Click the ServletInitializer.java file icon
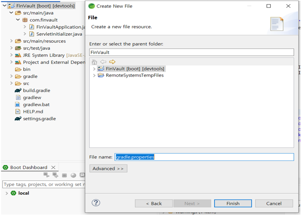The image size is (301, 219). tap(31, 34)
